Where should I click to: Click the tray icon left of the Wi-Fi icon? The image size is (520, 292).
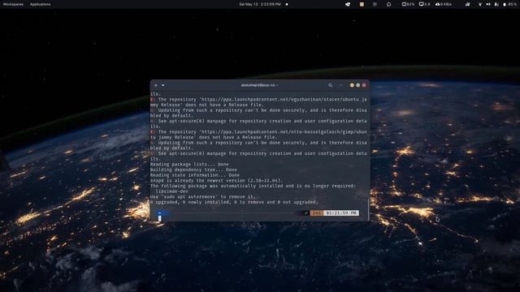[x=468, y=4]
